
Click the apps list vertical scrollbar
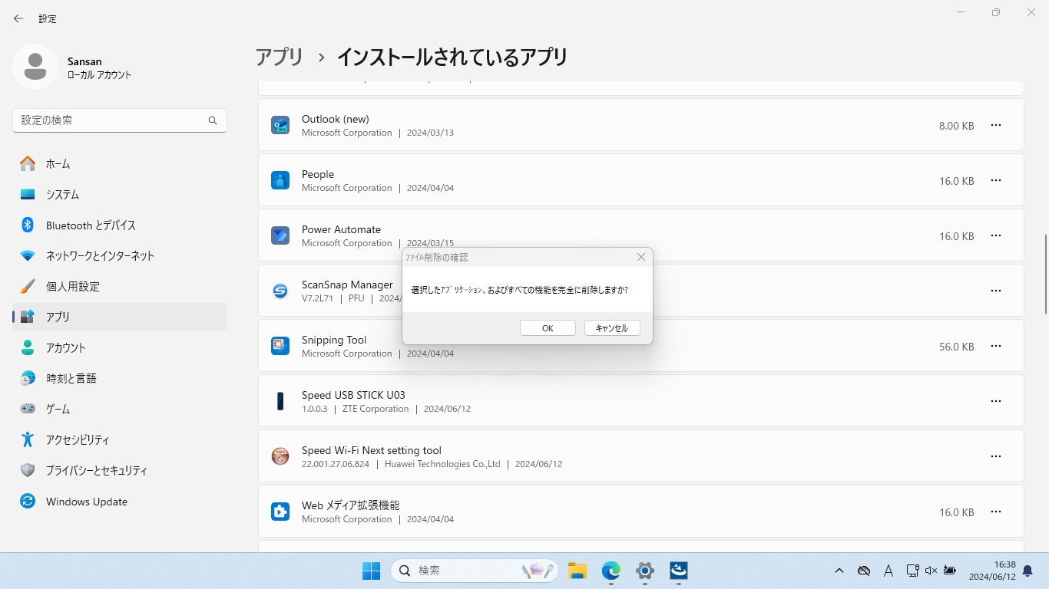(x=1045, y=274)
